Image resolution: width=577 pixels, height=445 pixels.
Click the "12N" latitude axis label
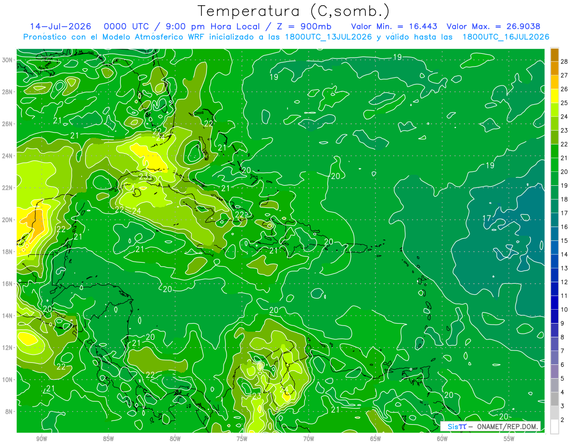[8, 348]
